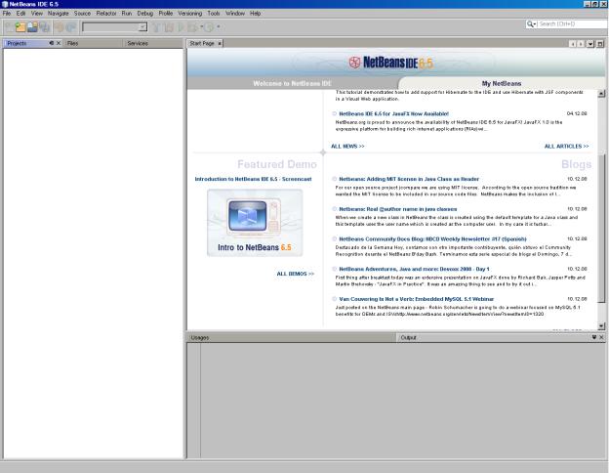The image size is (609, 473).
Task: Click the Build Main Project hammer icon
Action: [157, 27]
